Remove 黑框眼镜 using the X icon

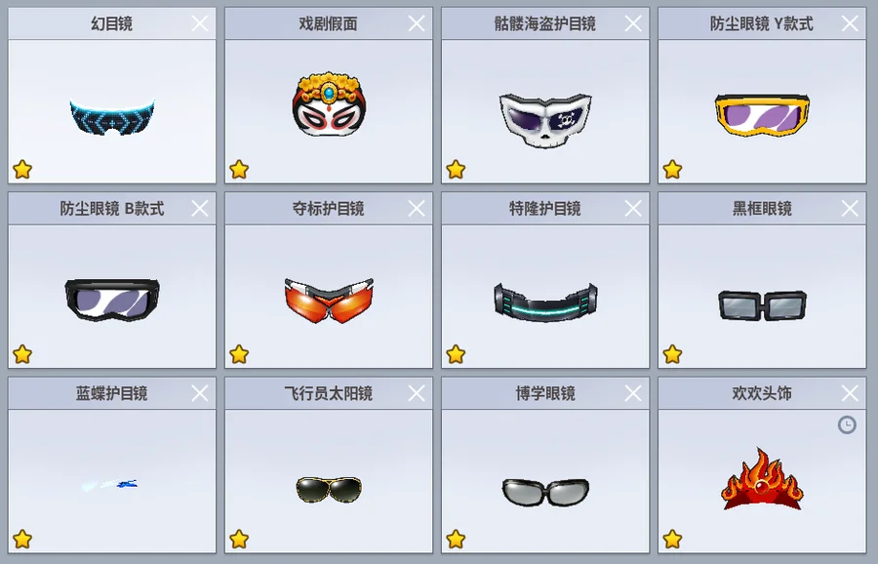pos(850,209)
